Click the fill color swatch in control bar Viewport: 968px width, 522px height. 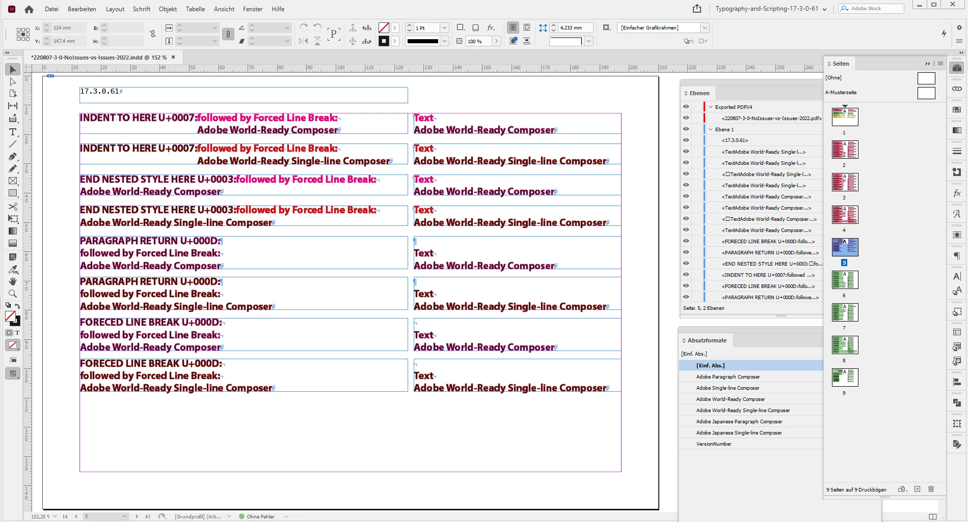coord(384,28)
